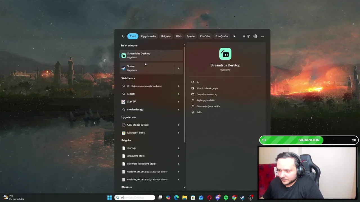This screenshot has width=360, height=202.
Task: Open 'st - Diğer arama sonuçlarına bakın' web result
Action: (151, 86)
